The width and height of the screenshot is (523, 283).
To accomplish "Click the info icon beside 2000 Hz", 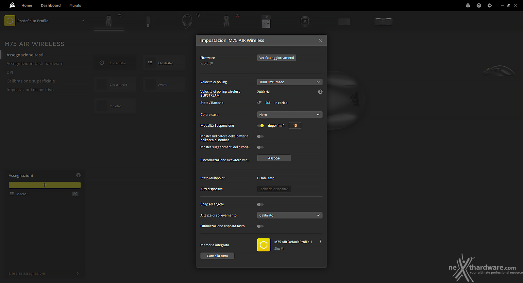I will [320, 92].
